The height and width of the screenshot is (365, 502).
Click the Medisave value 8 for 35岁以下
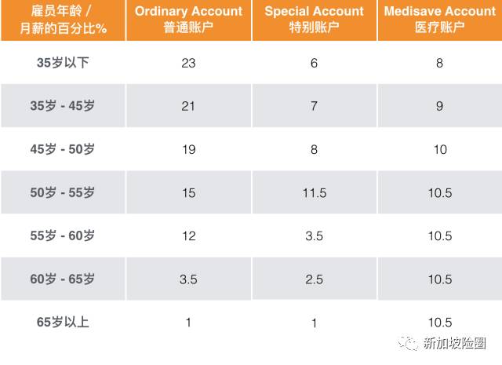click(x=439, y=63)
